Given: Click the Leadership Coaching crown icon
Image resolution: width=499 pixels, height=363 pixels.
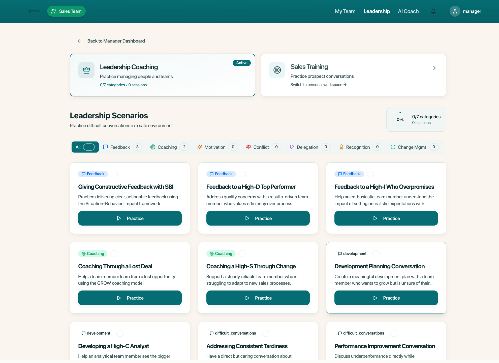Looking at the screenshot, I should click(86, 70).
